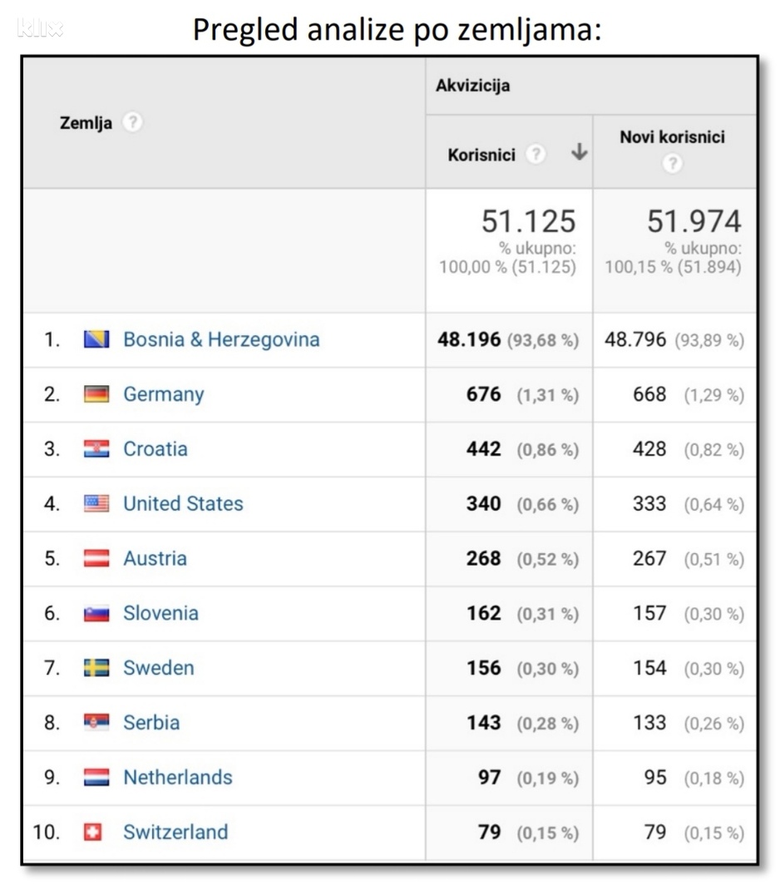Click the help icon beside Korisnici header

coord(537,155)
